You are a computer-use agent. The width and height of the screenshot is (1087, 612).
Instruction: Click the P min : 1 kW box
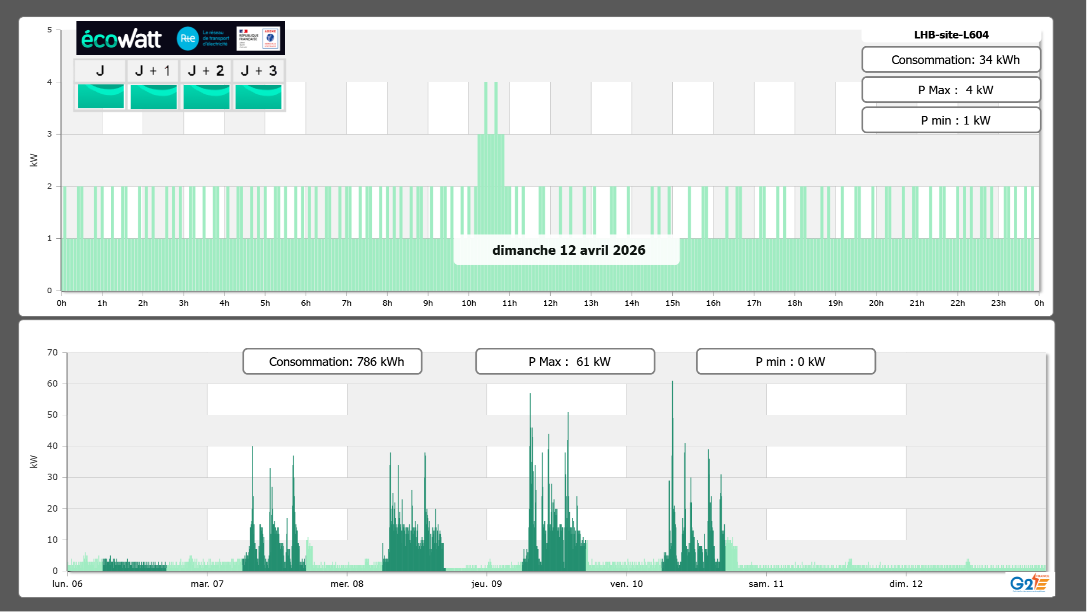(951, 120)
